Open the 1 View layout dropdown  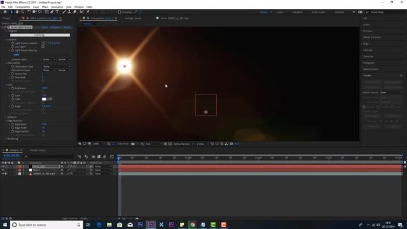202,144
